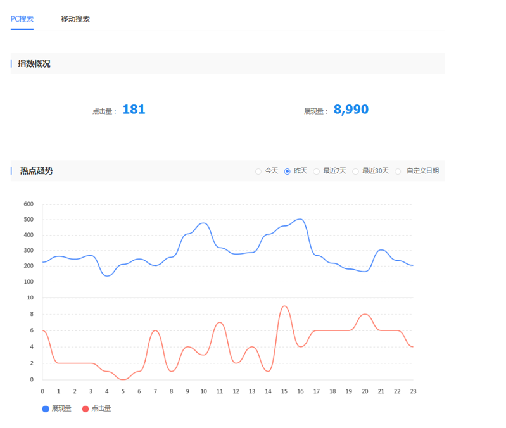The image size is (506, 428).
Task: Click x-axis label 20
Action: pos(365,391)
